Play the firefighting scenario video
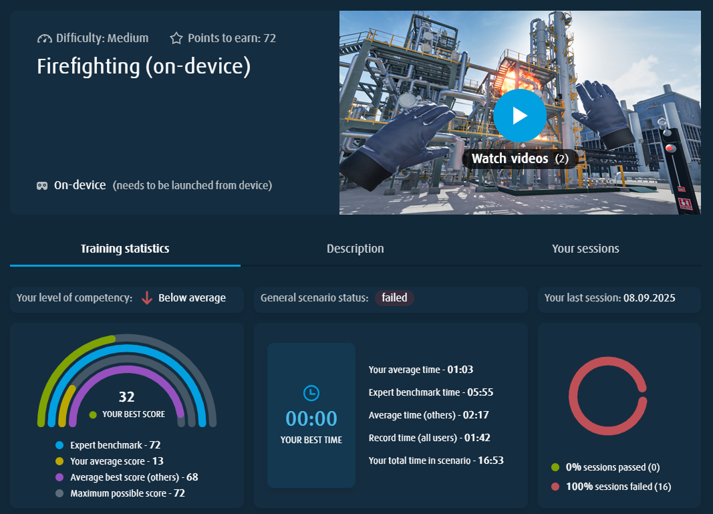This screenshot has width=713, height=514. (519, 116)
